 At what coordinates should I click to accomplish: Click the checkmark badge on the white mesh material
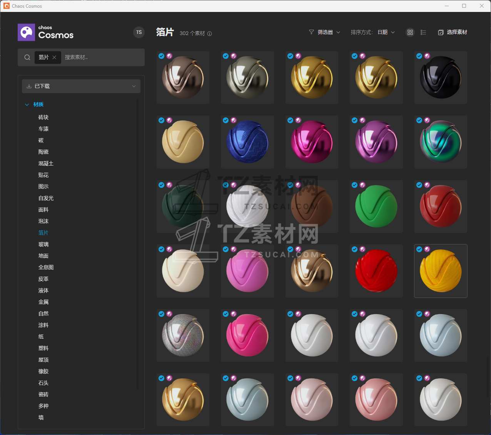[x=226, y=185]
